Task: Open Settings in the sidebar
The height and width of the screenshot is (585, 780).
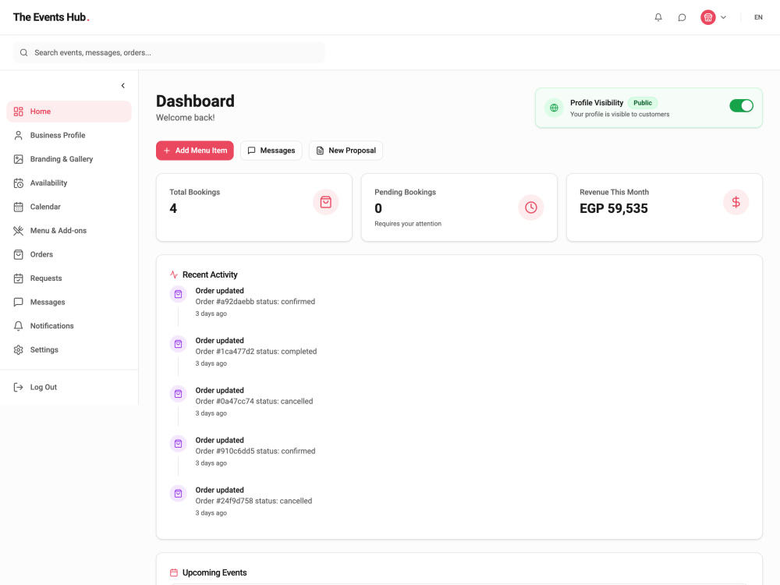Action: click(x=69, y=350)
